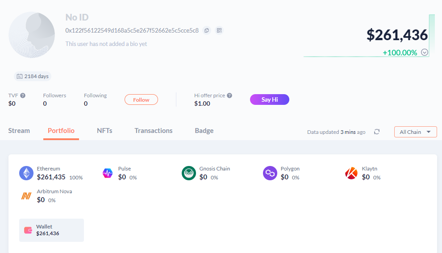Image resolution: width=442 pixels, height=253 pixels.
Task: Click the Gnosis Chain icon
Action: click(x=189, y=173)
